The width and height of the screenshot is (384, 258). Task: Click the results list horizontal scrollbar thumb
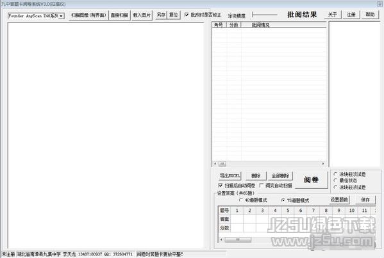click(x=222, y=164)
